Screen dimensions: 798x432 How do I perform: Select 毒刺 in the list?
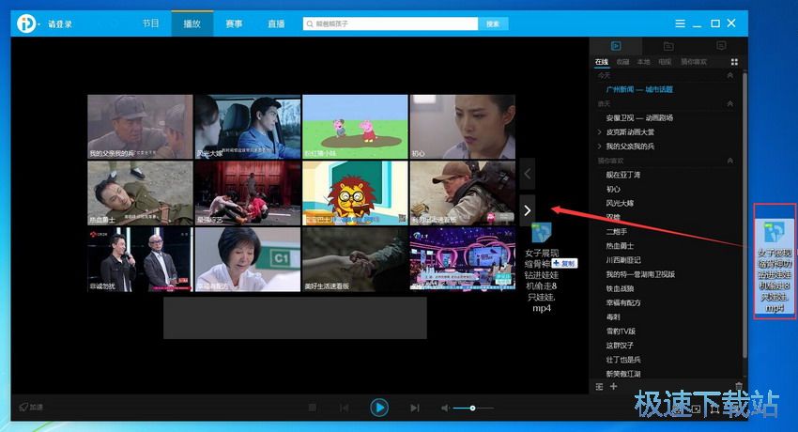(x=613, y=317)
